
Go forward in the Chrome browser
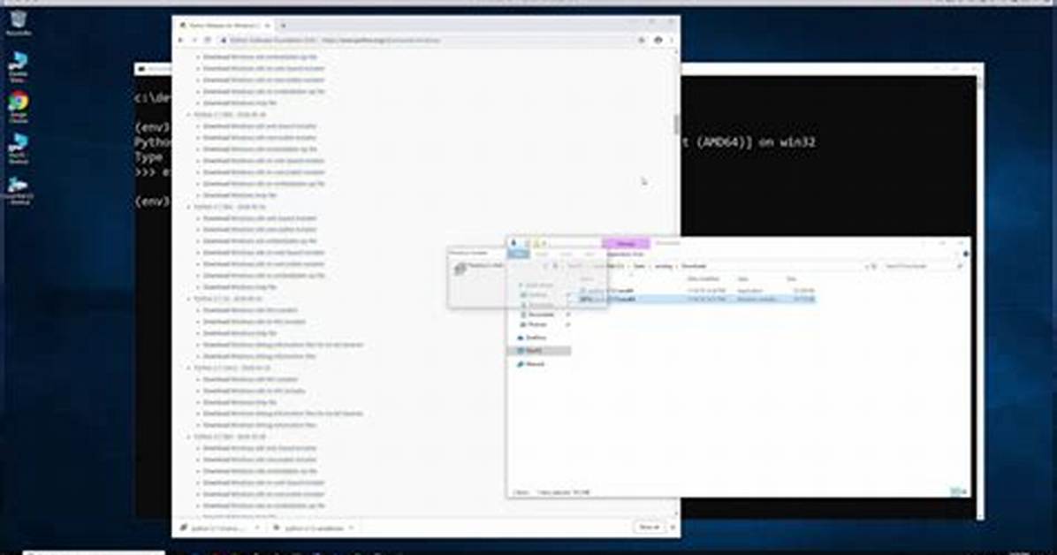[x=194, y=41]
